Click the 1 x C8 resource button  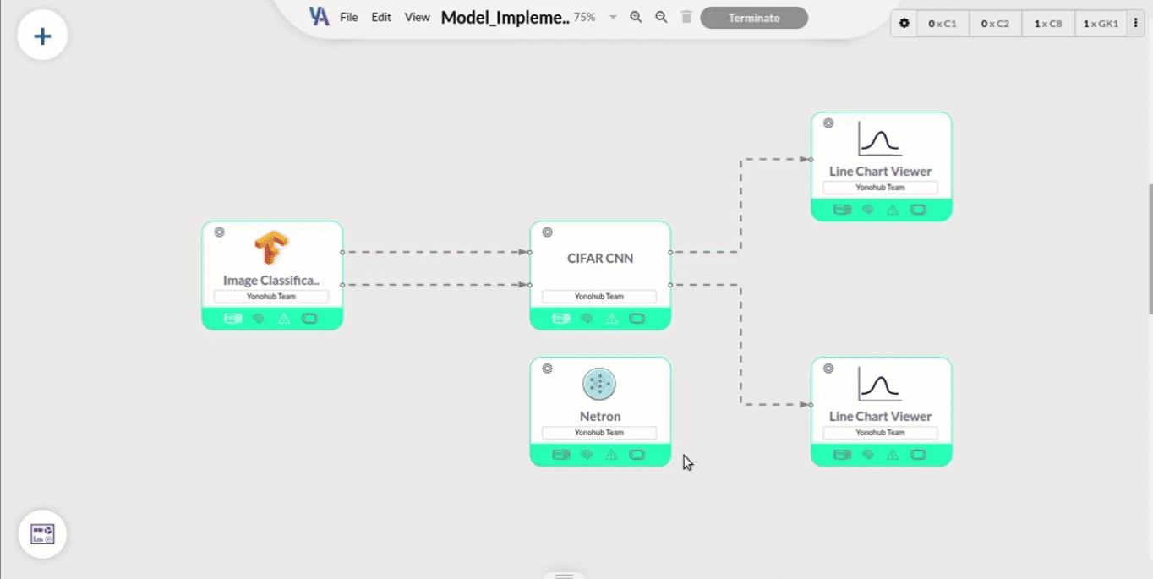(x=1047, y=24)
